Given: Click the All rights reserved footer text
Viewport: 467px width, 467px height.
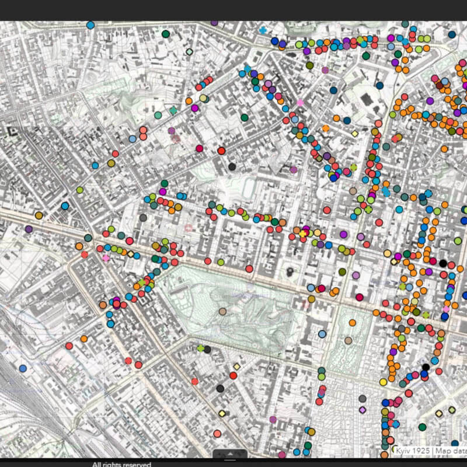Looking at the screenshot, I should click(x=121, y=464).
